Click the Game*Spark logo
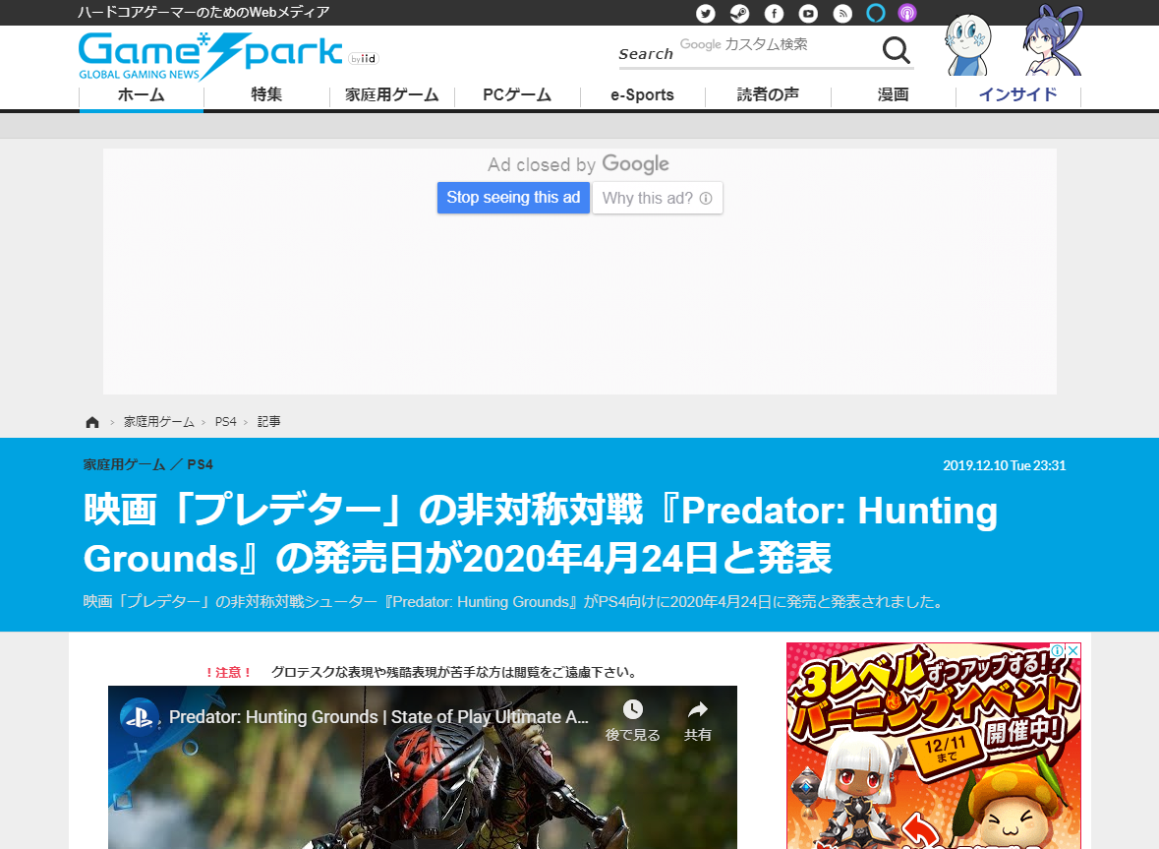The image size is (1159, 849). 211,55
